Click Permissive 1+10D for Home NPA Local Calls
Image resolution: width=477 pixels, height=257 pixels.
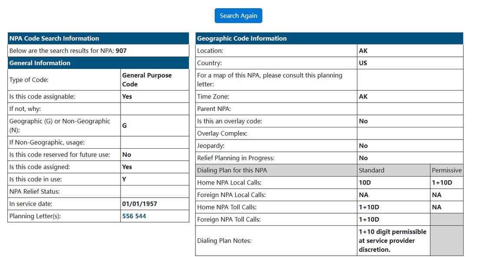(x=442, y=182)
